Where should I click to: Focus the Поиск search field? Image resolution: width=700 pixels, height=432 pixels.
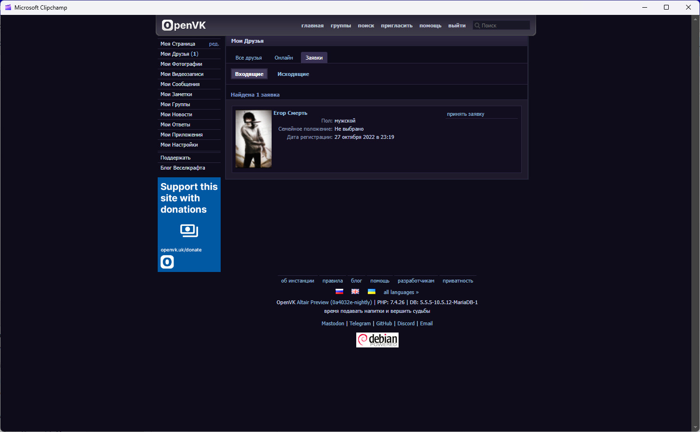(x=501, y=25)
